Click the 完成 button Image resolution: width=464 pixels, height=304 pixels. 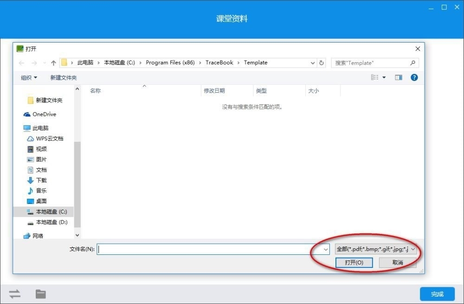click(x=437, y=294)
